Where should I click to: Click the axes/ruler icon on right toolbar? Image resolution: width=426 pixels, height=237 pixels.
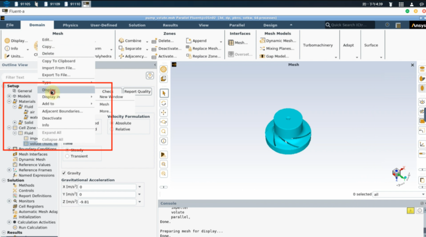(422, 145)
